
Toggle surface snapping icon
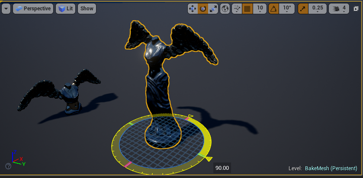point(237,9)
